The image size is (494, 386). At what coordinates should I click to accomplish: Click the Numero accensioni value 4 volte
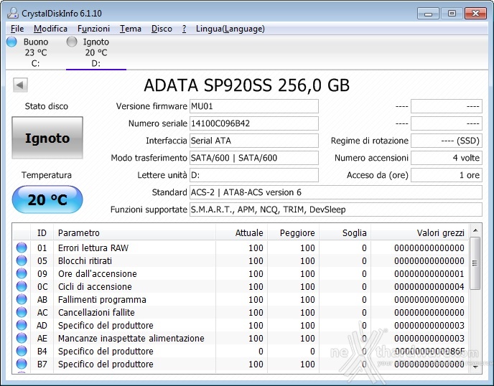pyautogui.click(x=447, y=158)
